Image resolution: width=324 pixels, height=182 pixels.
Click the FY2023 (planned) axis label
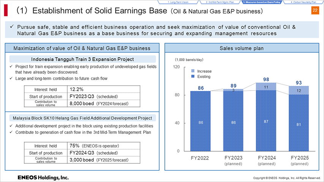pyautogui.click(x=233, y=161)
